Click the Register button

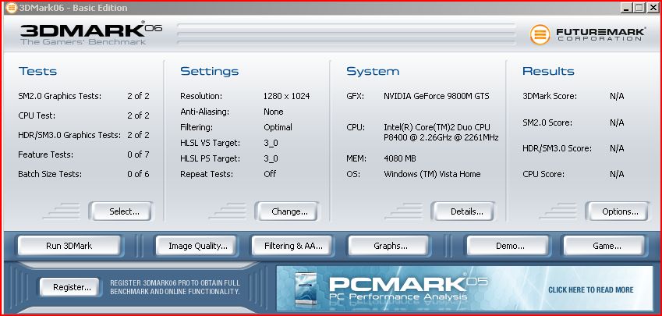click(70, 287)
